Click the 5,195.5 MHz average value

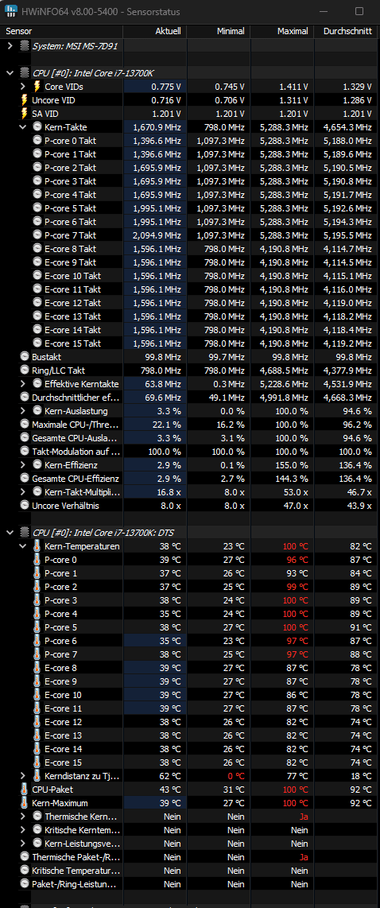347,235
